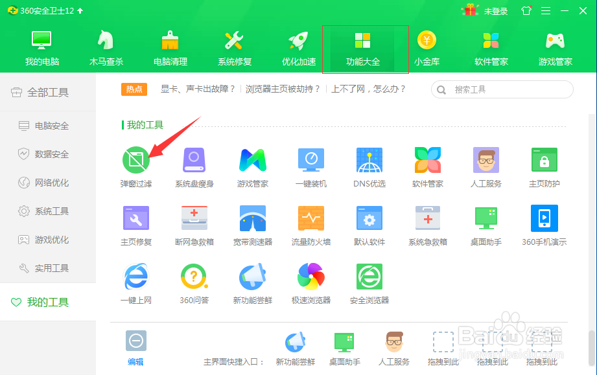Switch to 系统修复 tab

pos(235,49)
